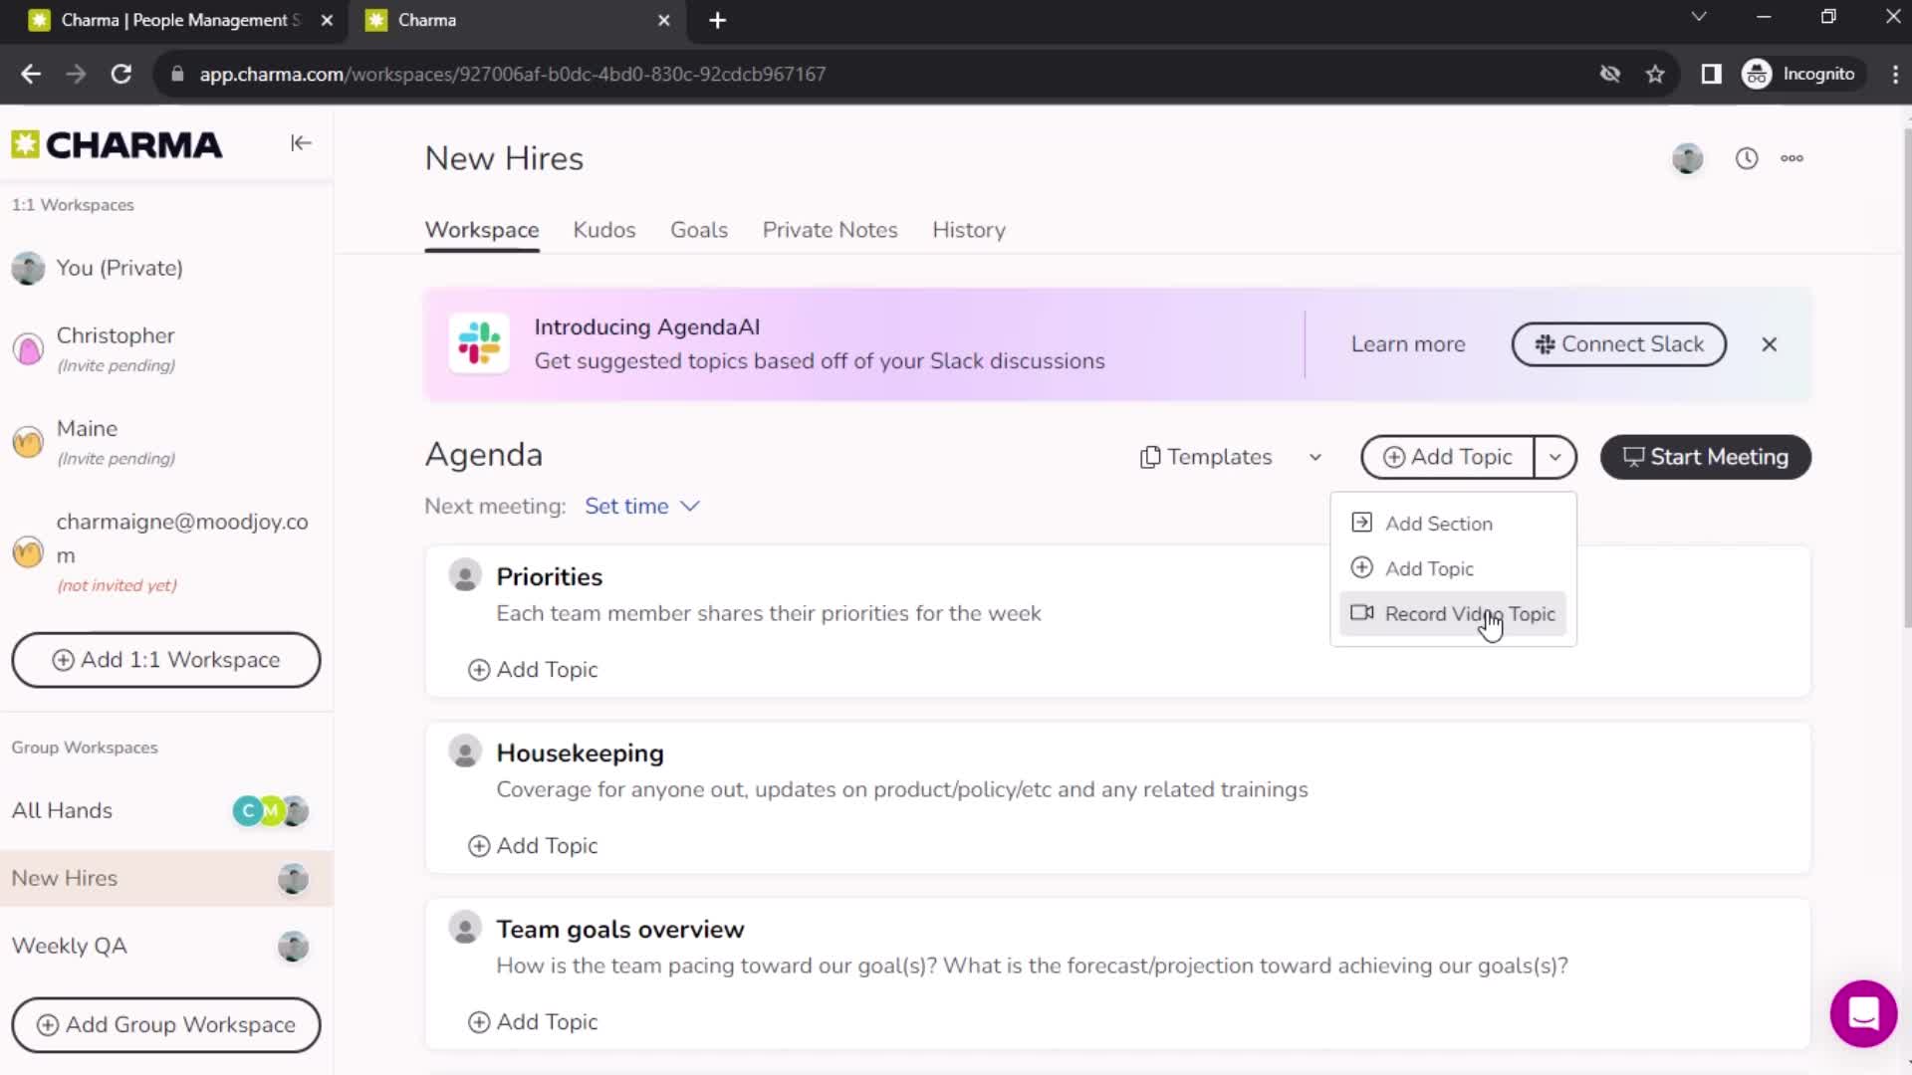The height and width of the screenshot is (1075, 1912).
Task: Click the member avatar in New Hires header
Action: [x=1687, y=158]
